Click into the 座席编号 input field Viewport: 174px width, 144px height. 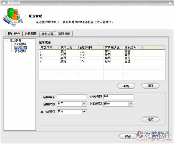pos(72,97)
